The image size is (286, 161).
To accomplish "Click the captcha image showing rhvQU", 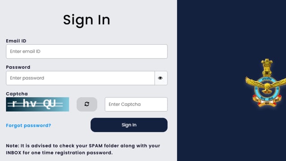I will [x=38, y=104].
